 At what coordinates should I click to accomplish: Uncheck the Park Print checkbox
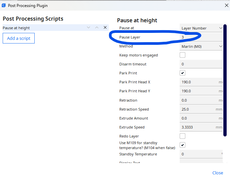click(x=182, y=73)
